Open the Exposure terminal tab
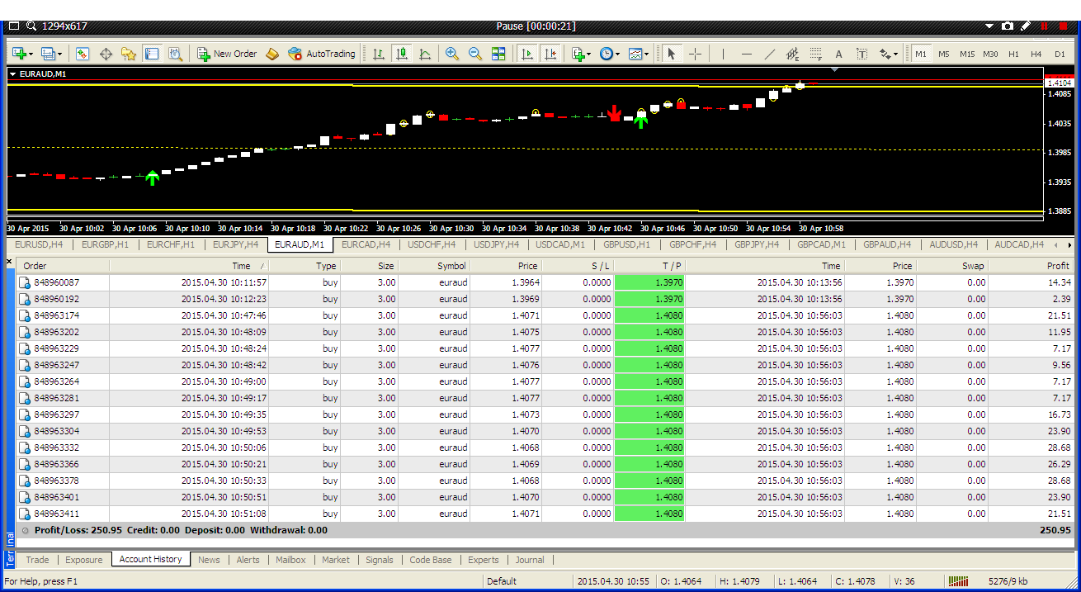Screen dimensions: 1081x592 84,560
